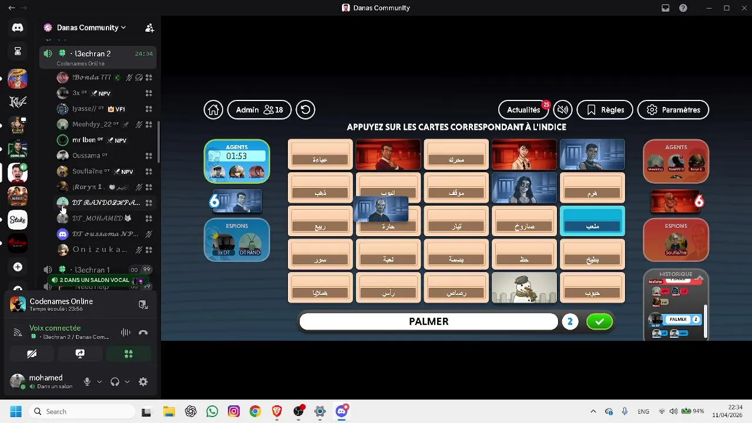Screen dimensions: 752x423
Task: Open Discord inbox icon in title bar
Action: tap(666, 8)
